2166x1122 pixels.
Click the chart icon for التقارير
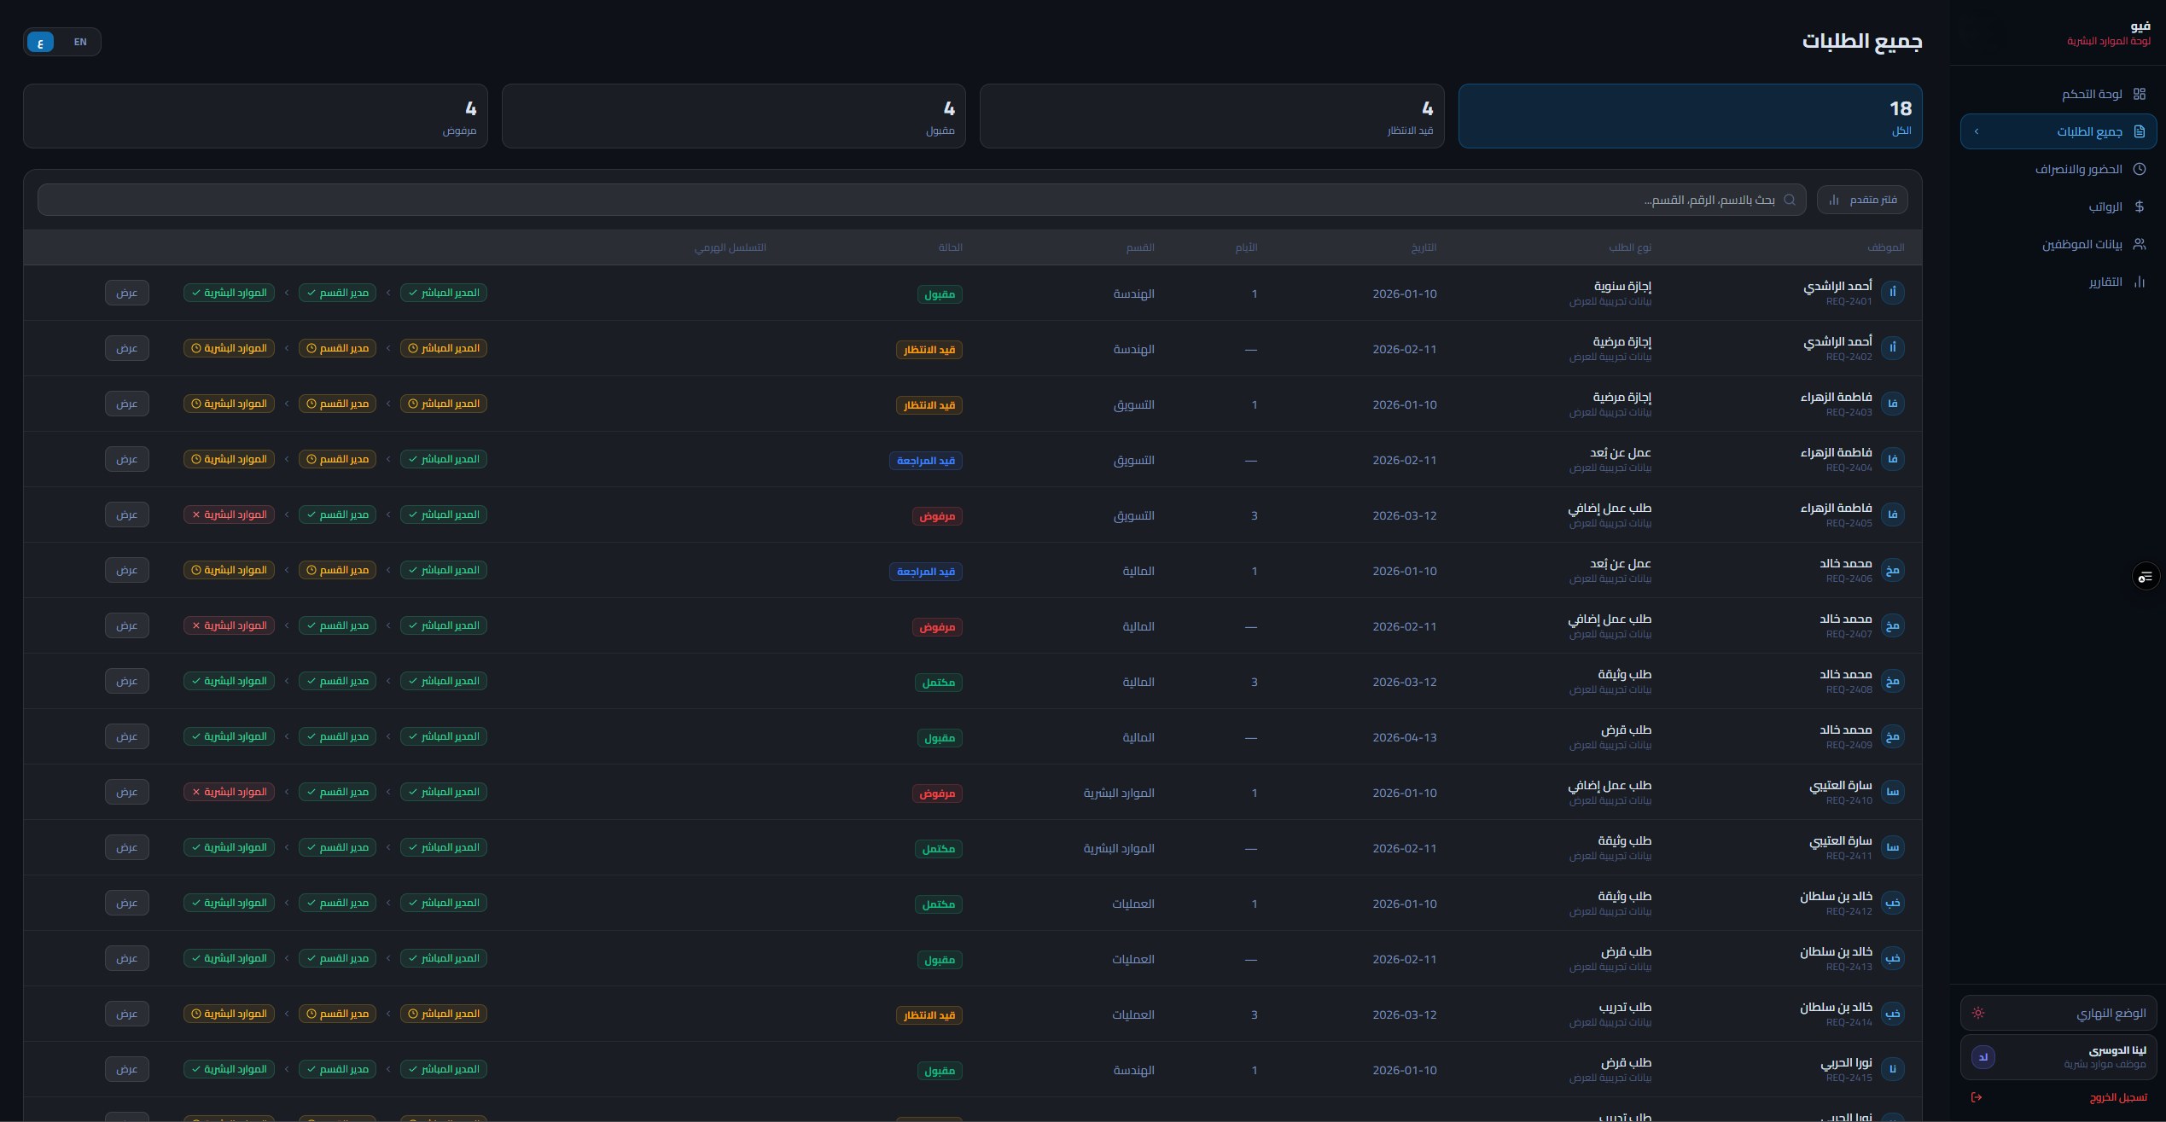(x=2139, y=282)
